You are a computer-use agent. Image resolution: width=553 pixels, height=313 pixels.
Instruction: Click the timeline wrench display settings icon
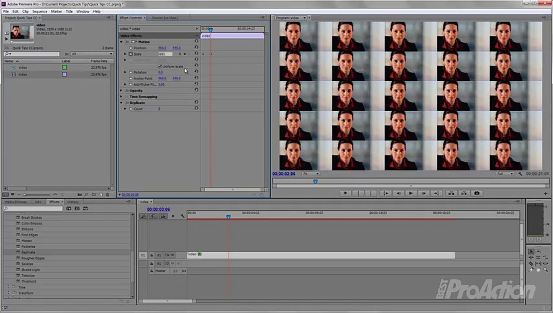182,216
